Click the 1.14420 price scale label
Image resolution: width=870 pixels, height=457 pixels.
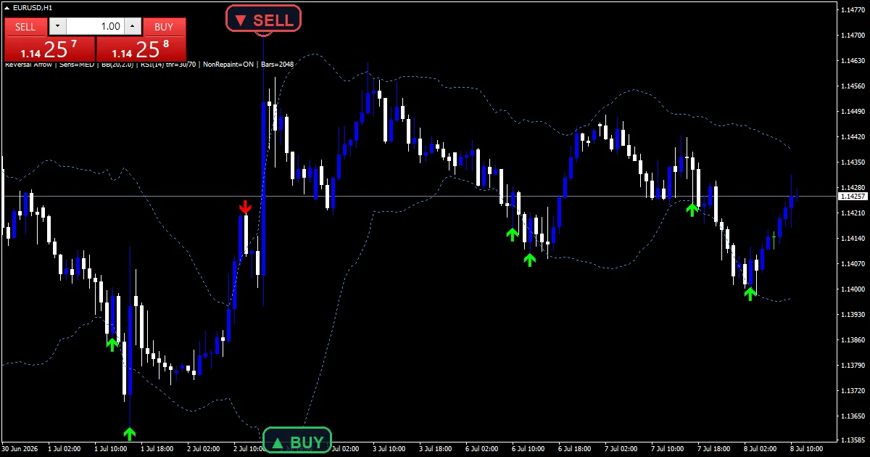(x=853, y=136)
